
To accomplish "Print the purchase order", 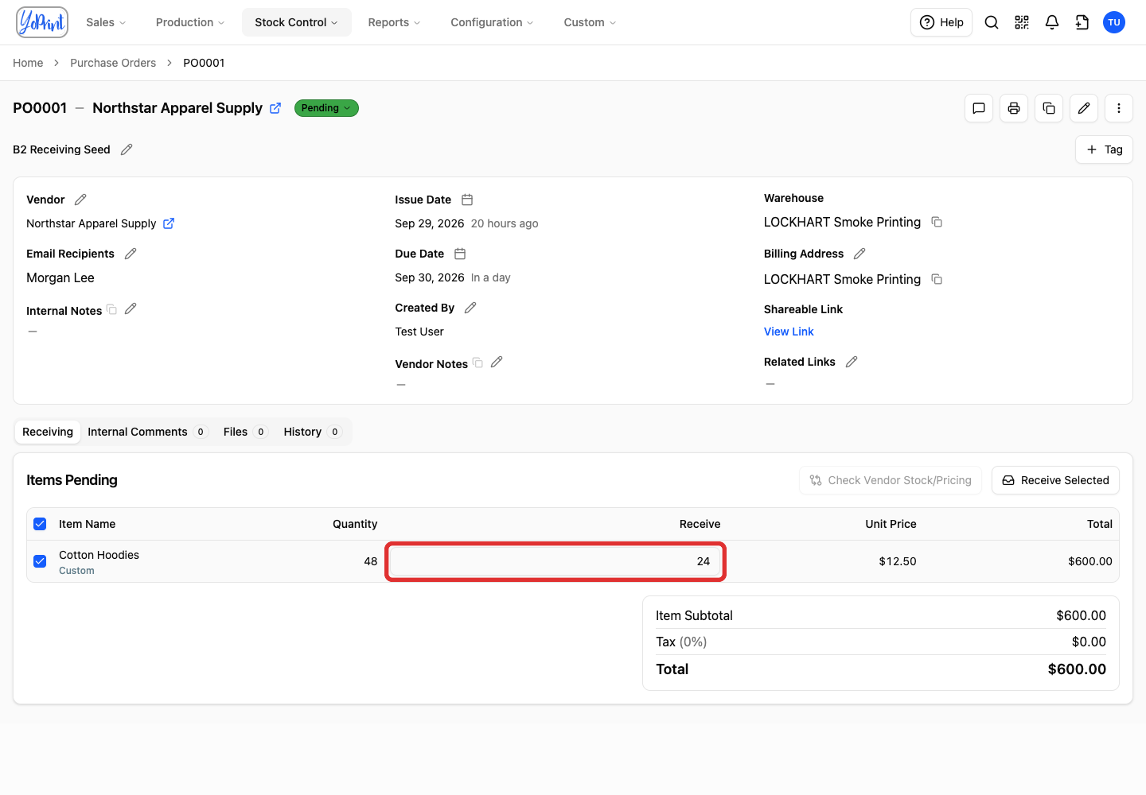I will point(1014,108).
